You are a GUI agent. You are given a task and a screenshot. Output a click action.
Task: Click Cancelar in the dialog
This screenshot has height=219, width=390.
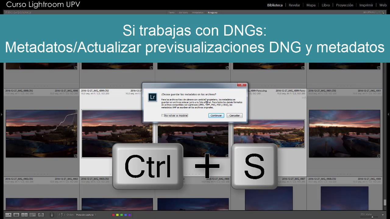[234, 116]
